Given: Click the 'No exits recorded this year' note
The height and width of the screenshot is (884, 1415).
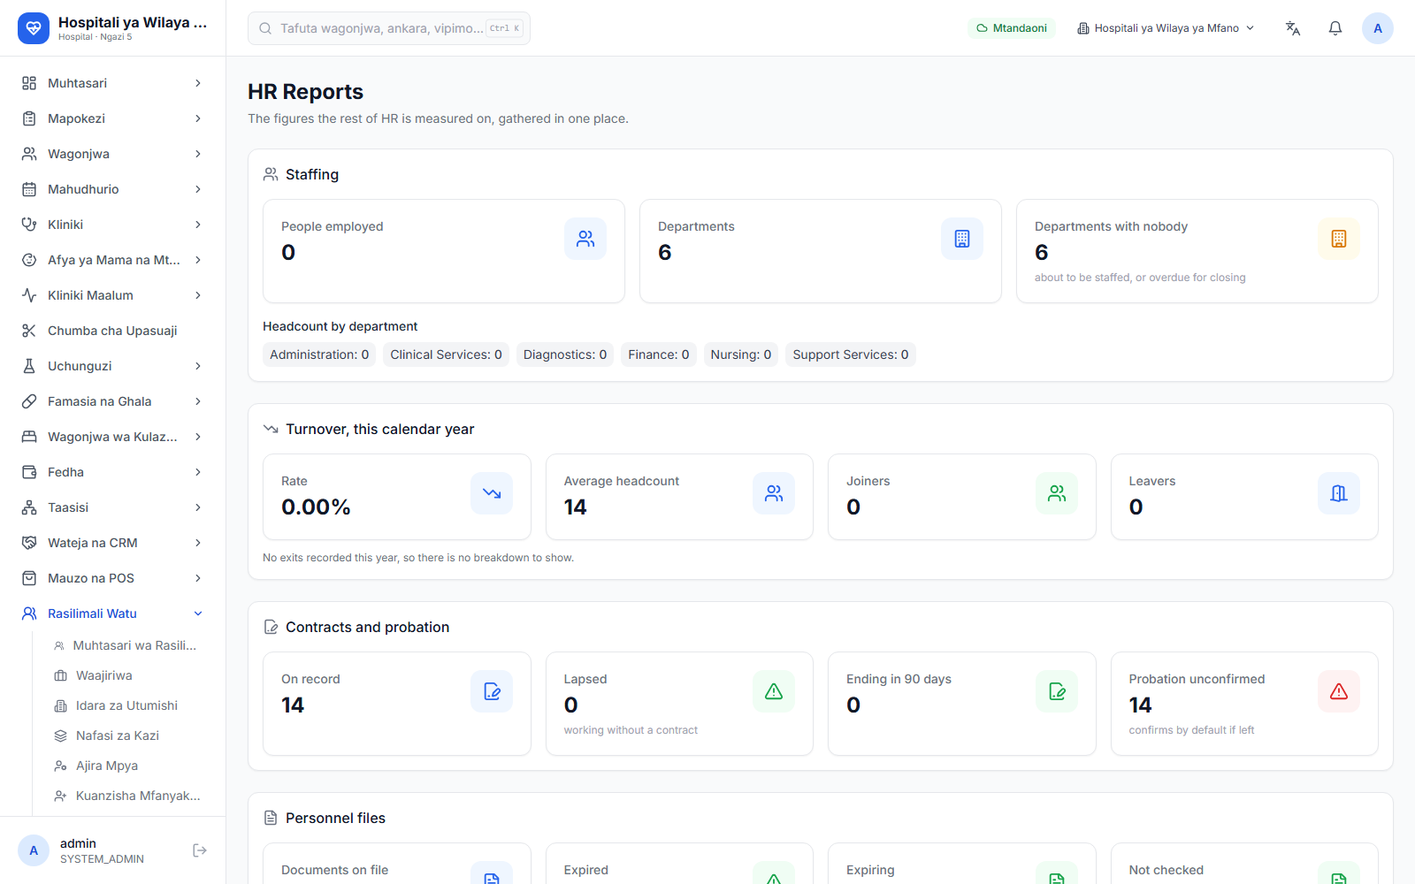Looking at the screenshot, I should (x=418, y=558).
